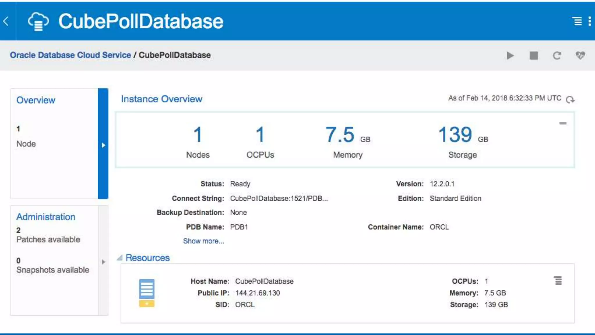Viewport: 595px width, 335px height.
Task: Expand the Administration tile arrow
Action: pyautogui.click(x=103, y=262)
